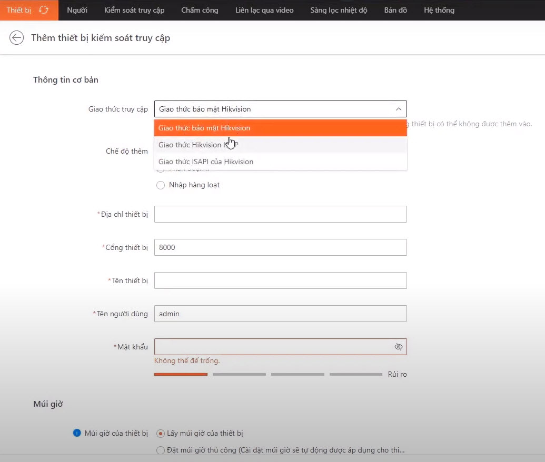The image size is (545, 462).
Task: Click the refresh icon beside Thiết bị
Action: click(x=44, y=10)
